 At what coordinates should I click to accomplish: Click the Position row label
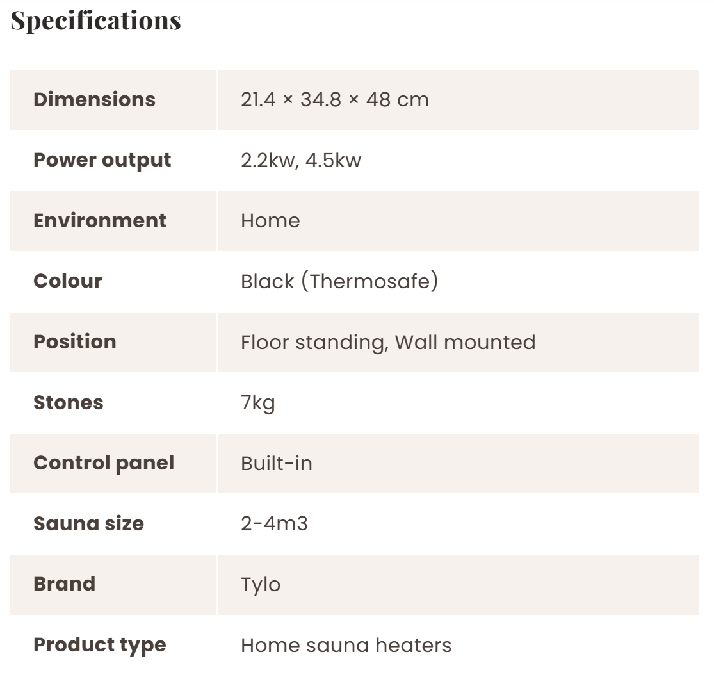[74, 341]
